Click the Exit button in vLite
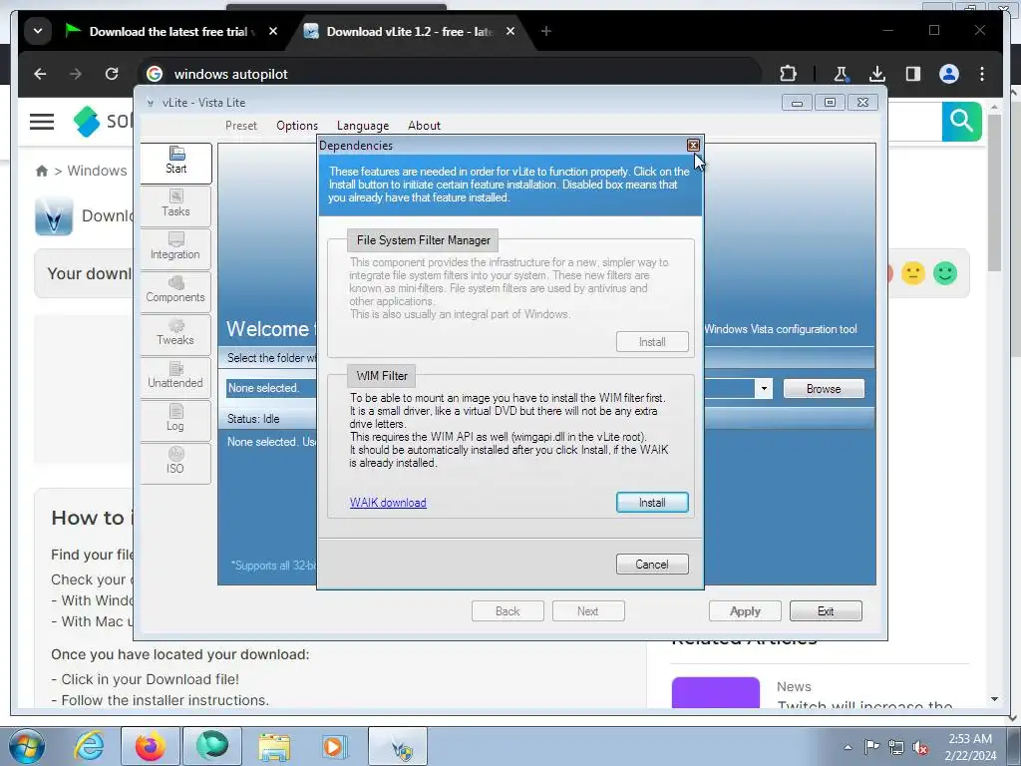Viewport: 1021px width, 766px height. coord(826,611)
